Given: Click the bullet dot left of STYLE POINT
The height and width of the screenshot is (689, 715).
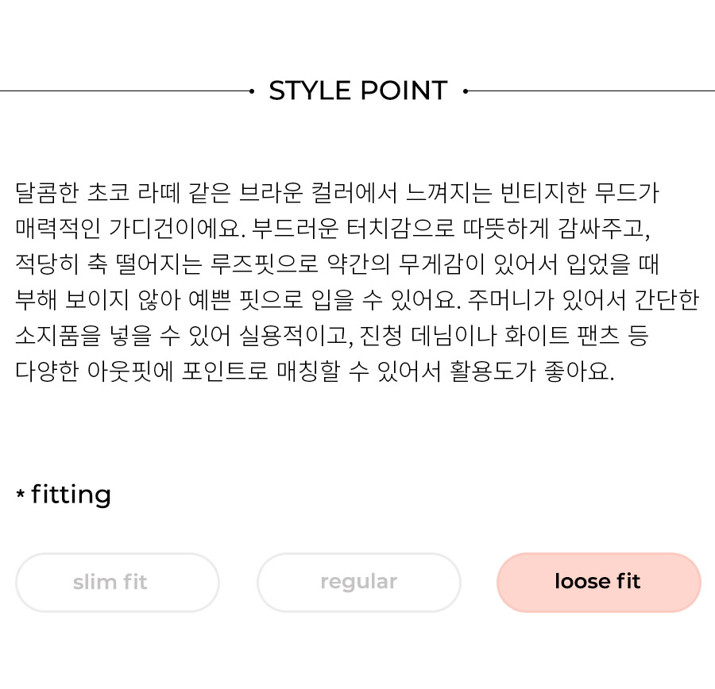Looking at the screenshot, I should coord(252,91).
